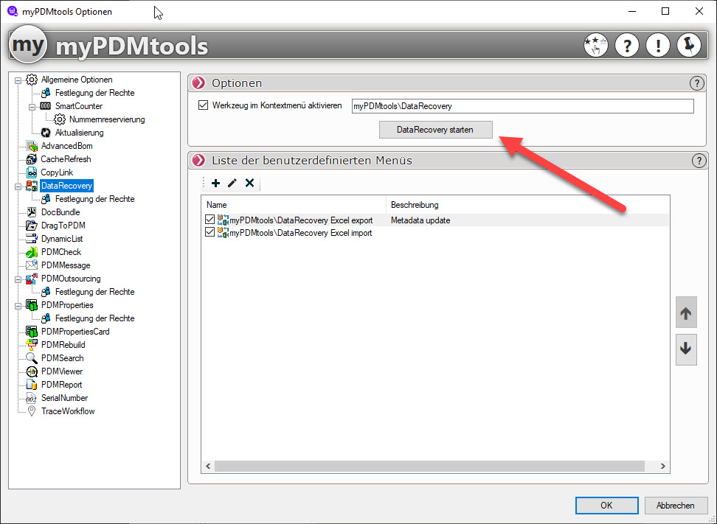Confirm with the OK button
This screenshot has height=524, width=717.
pos(606,506)
